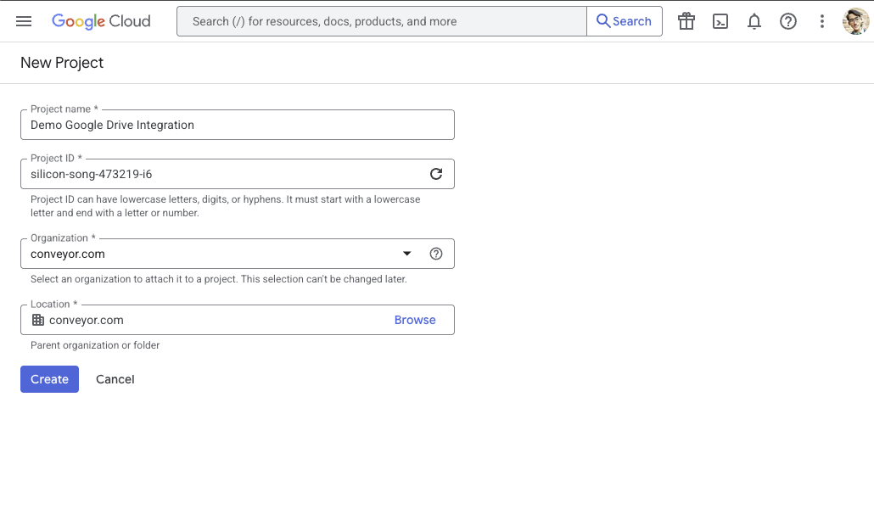Open the user account avatar

coord(855,21)
